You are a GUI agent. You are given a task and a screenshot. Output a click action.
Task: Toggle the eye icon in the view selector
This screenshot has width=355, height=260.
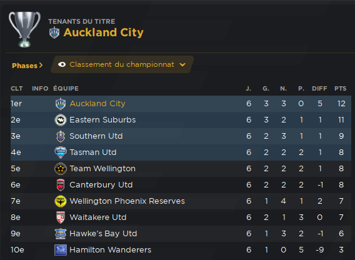tap(62, 64)
